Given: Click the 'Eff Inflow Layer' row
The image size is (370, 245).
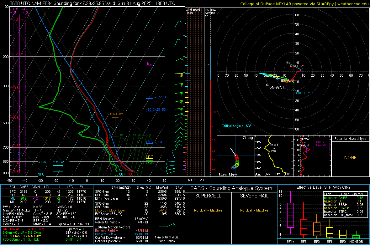Looking at the screenshot, I should [x=140, y=198].
